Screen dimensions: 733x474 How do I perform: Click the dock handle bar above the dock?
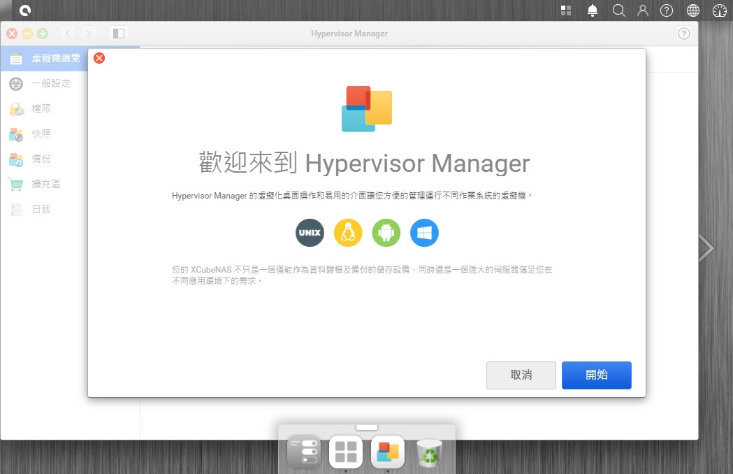coord(366,427)
